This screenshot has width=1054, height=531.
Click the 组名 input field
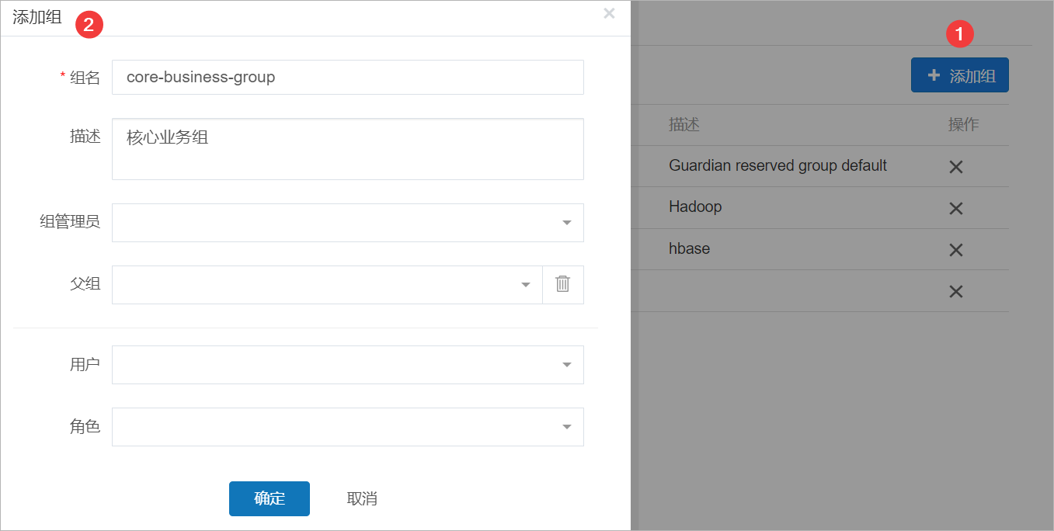click(348, 78)
